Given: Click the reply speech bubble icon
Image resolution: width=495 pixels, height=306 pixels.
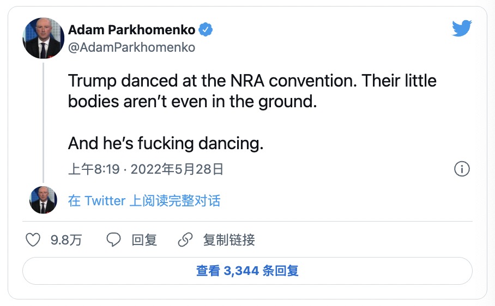Looking at the screenshot, I should (113, 240).
